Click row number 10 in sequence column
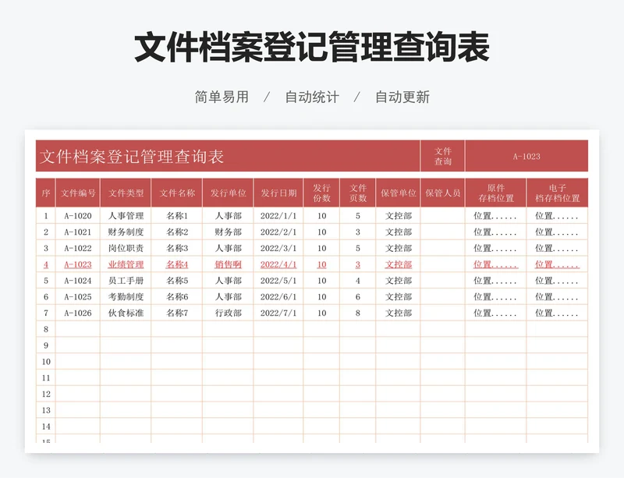Screen dimensions: 624x478 pos(46,362)
